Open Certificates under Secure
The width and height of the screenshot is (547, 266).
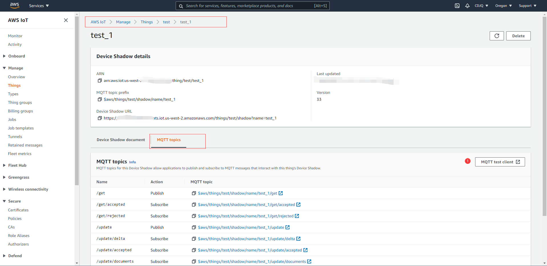point(18,210)
